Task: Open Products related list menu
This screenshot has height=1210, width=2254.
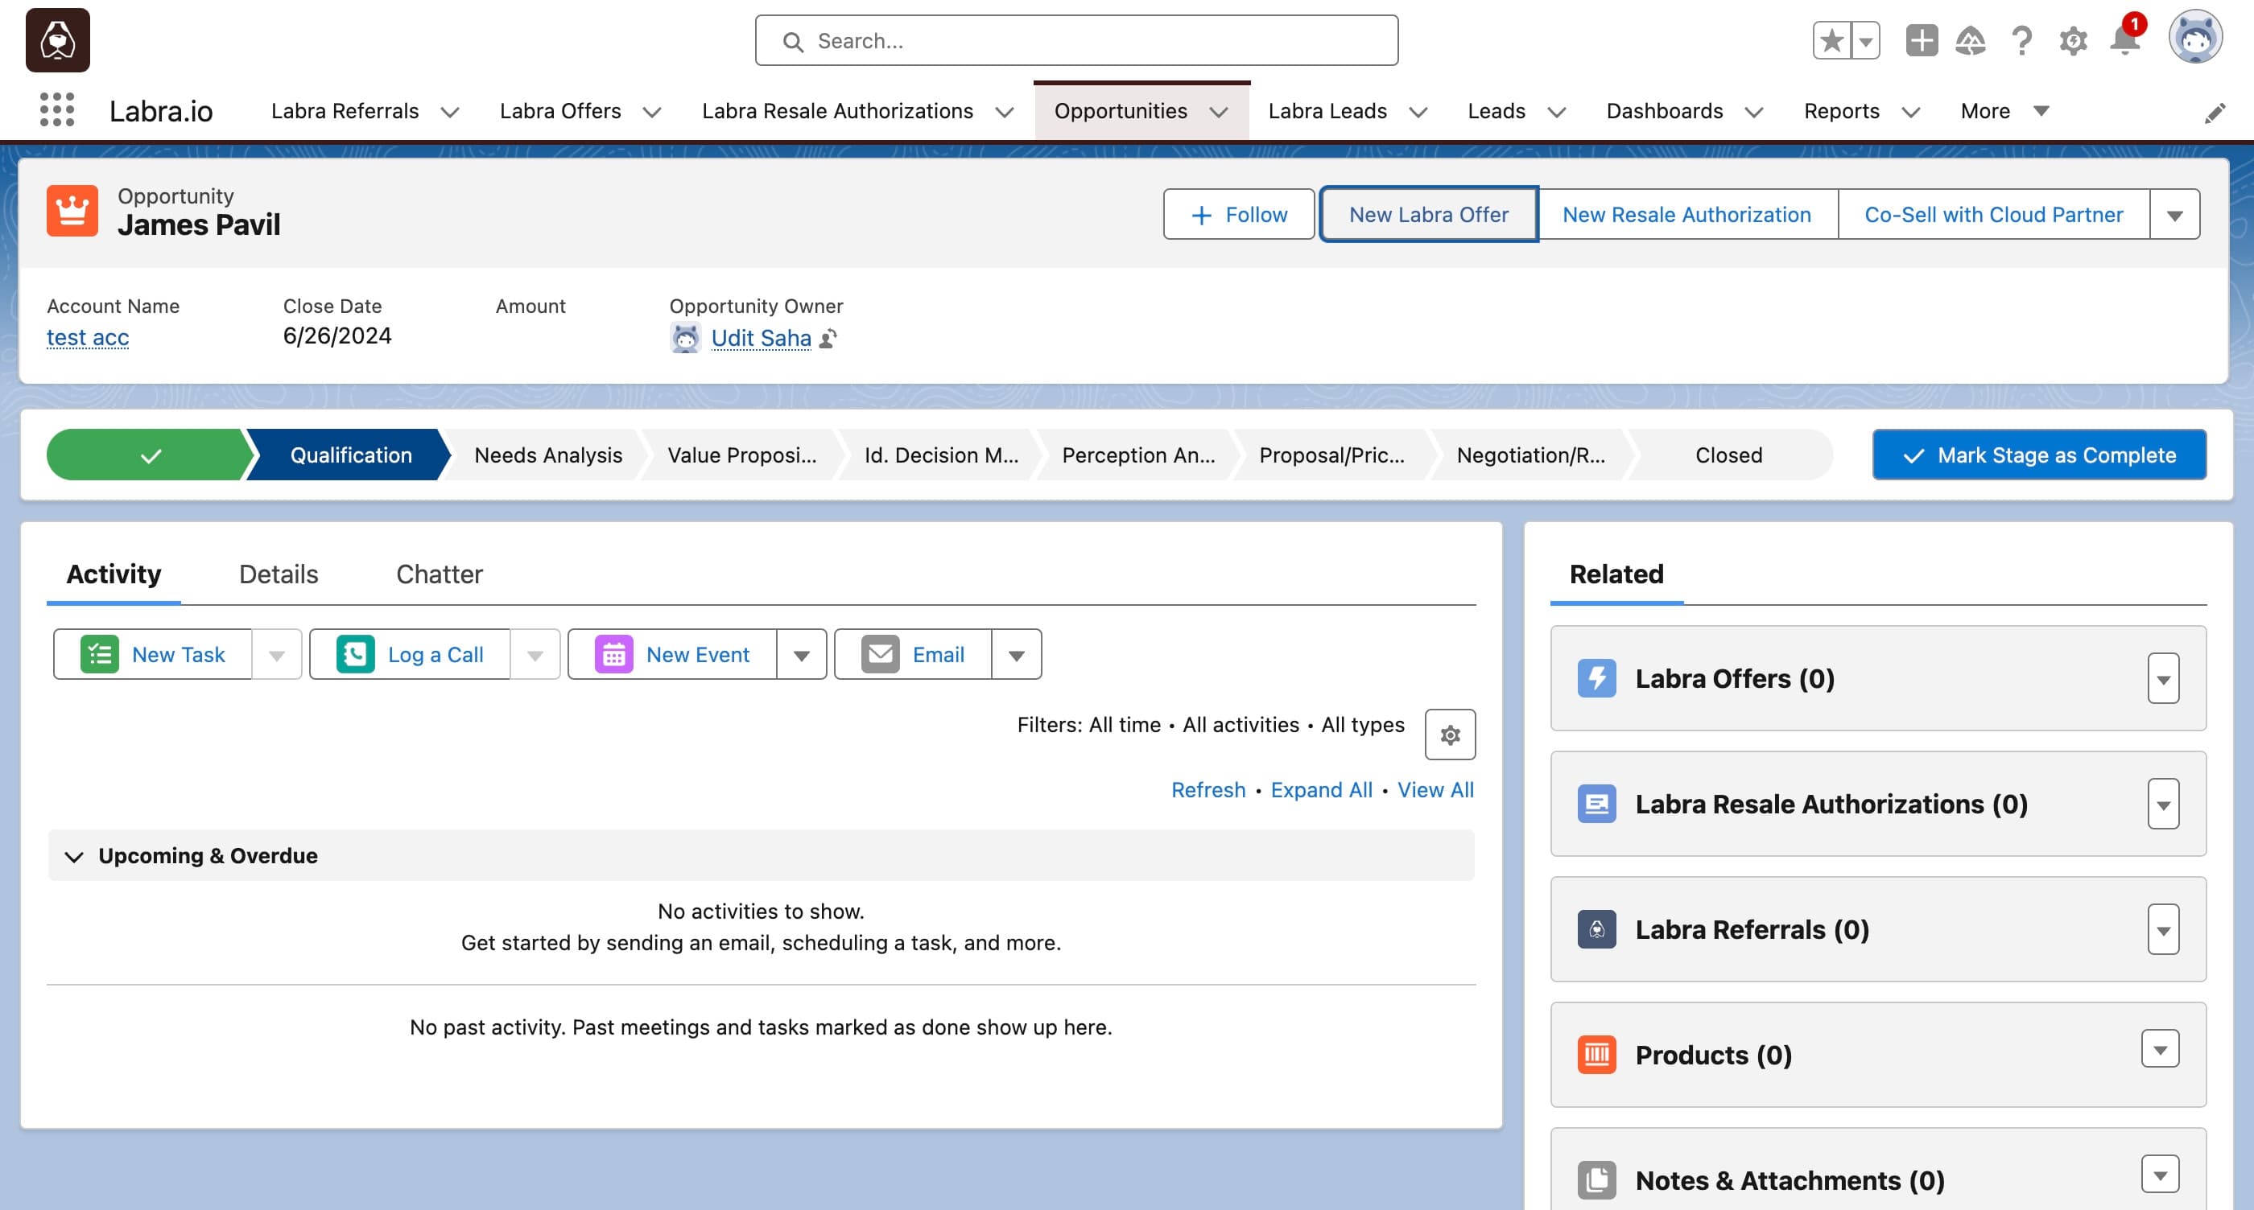Action: coord(2161,1049)
